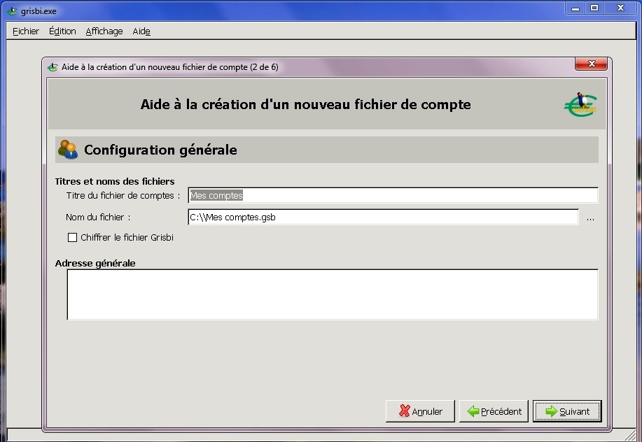
Task: Click the Configuration générale users icon
Action: point(67,150)
